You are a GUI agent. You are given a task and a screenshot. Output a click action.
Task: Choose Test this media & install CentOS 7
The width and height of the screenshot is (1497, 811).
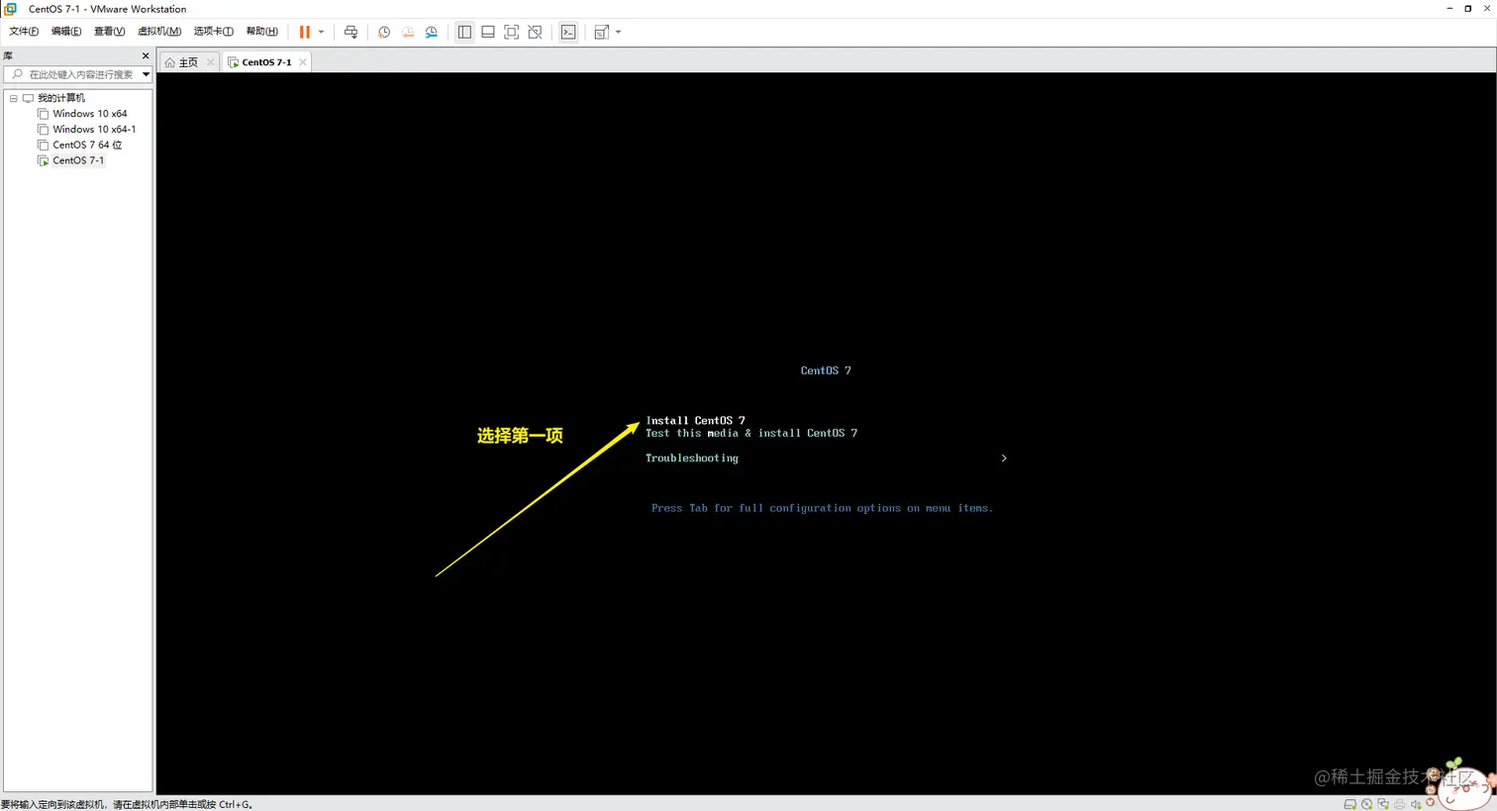[x=751, y=434]
